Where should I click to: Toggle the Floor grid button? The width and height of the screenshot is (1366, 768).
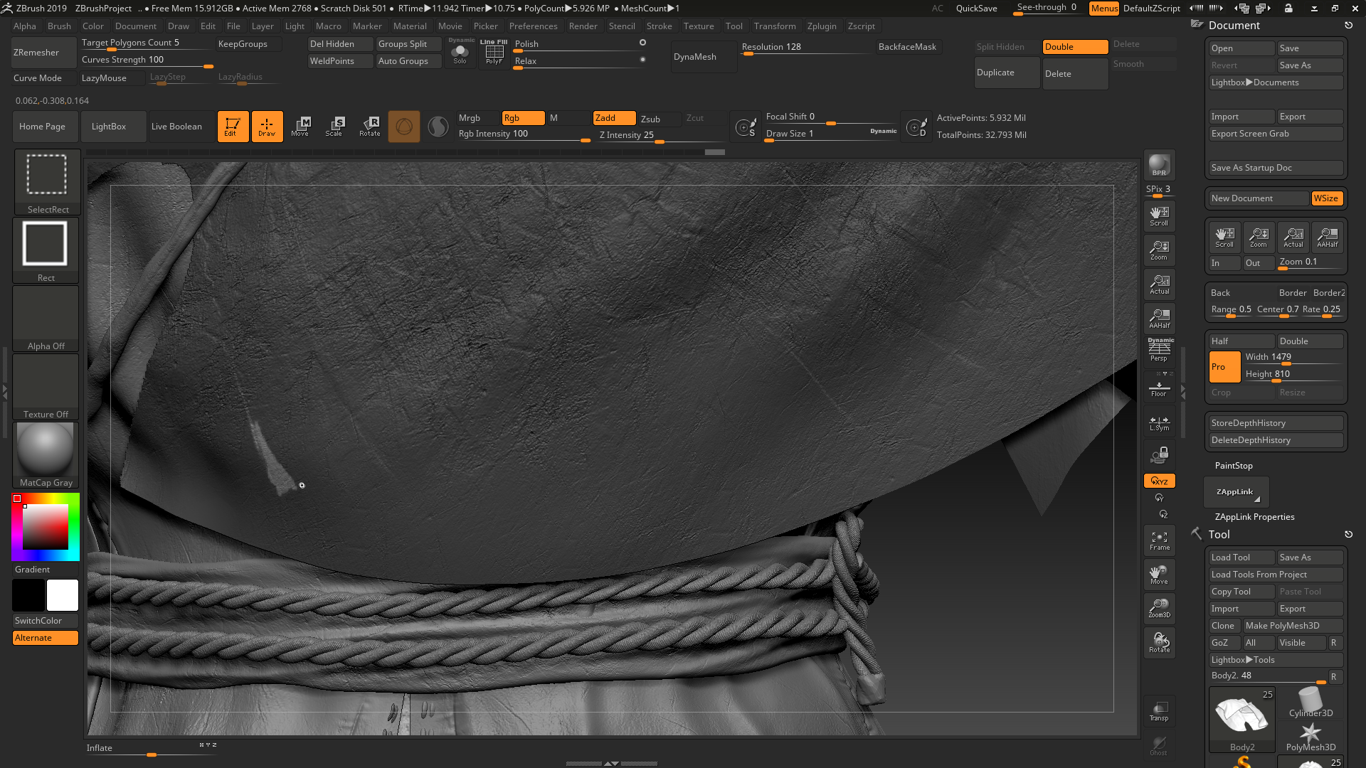(1159, 388)
